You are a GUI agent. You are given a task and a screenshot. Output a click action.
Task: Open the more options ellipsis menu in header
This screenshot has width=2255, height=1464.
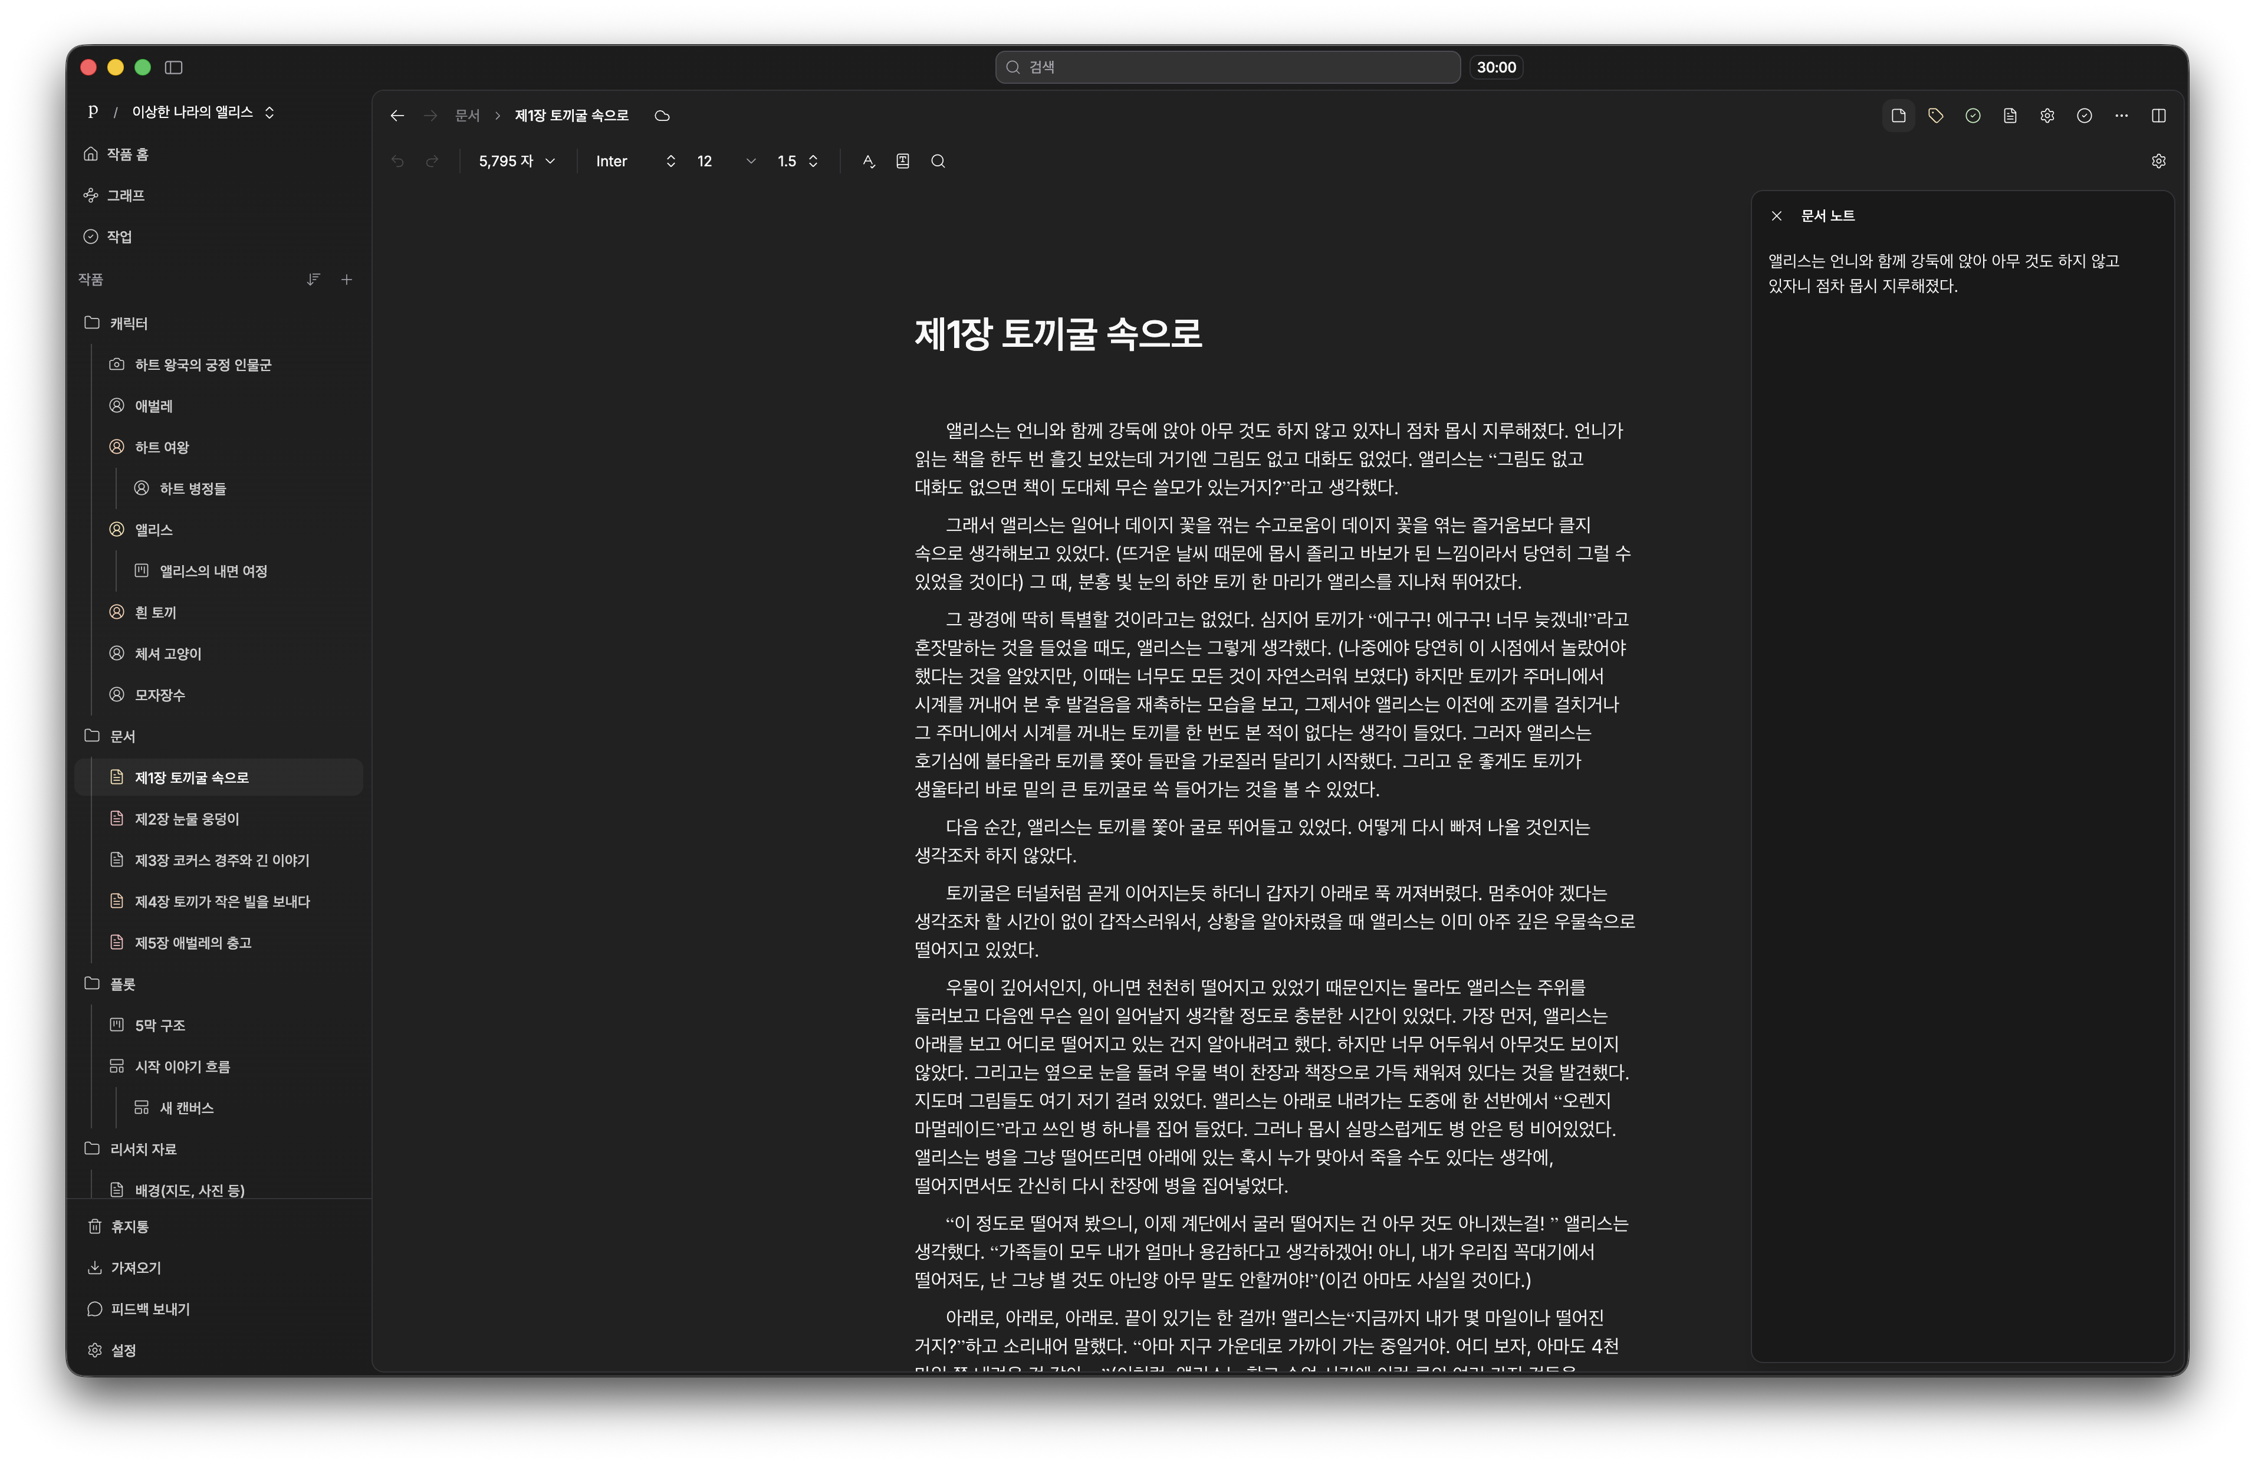click(2121, 114)
